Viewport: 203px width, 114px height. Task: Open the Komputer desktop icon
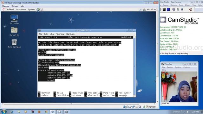click(14, 19)
